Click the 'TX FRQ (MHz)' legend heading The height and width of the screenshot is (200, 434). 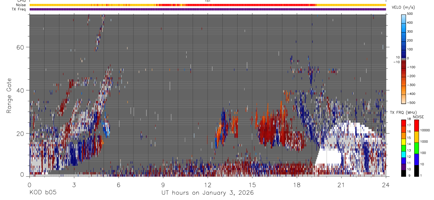pos(403,113)
